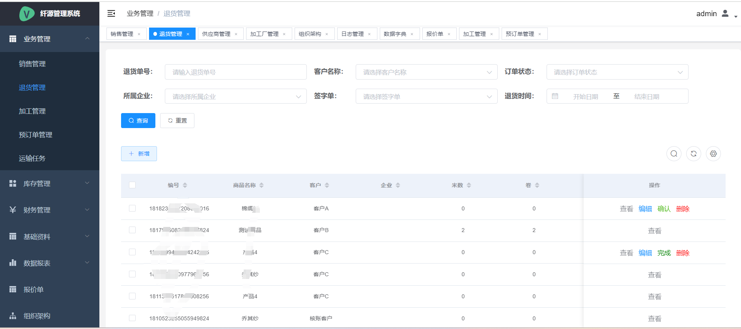Sort table by 编号 column arrows
This screenshot has width=741, height=329.
[x=185, y=185]
